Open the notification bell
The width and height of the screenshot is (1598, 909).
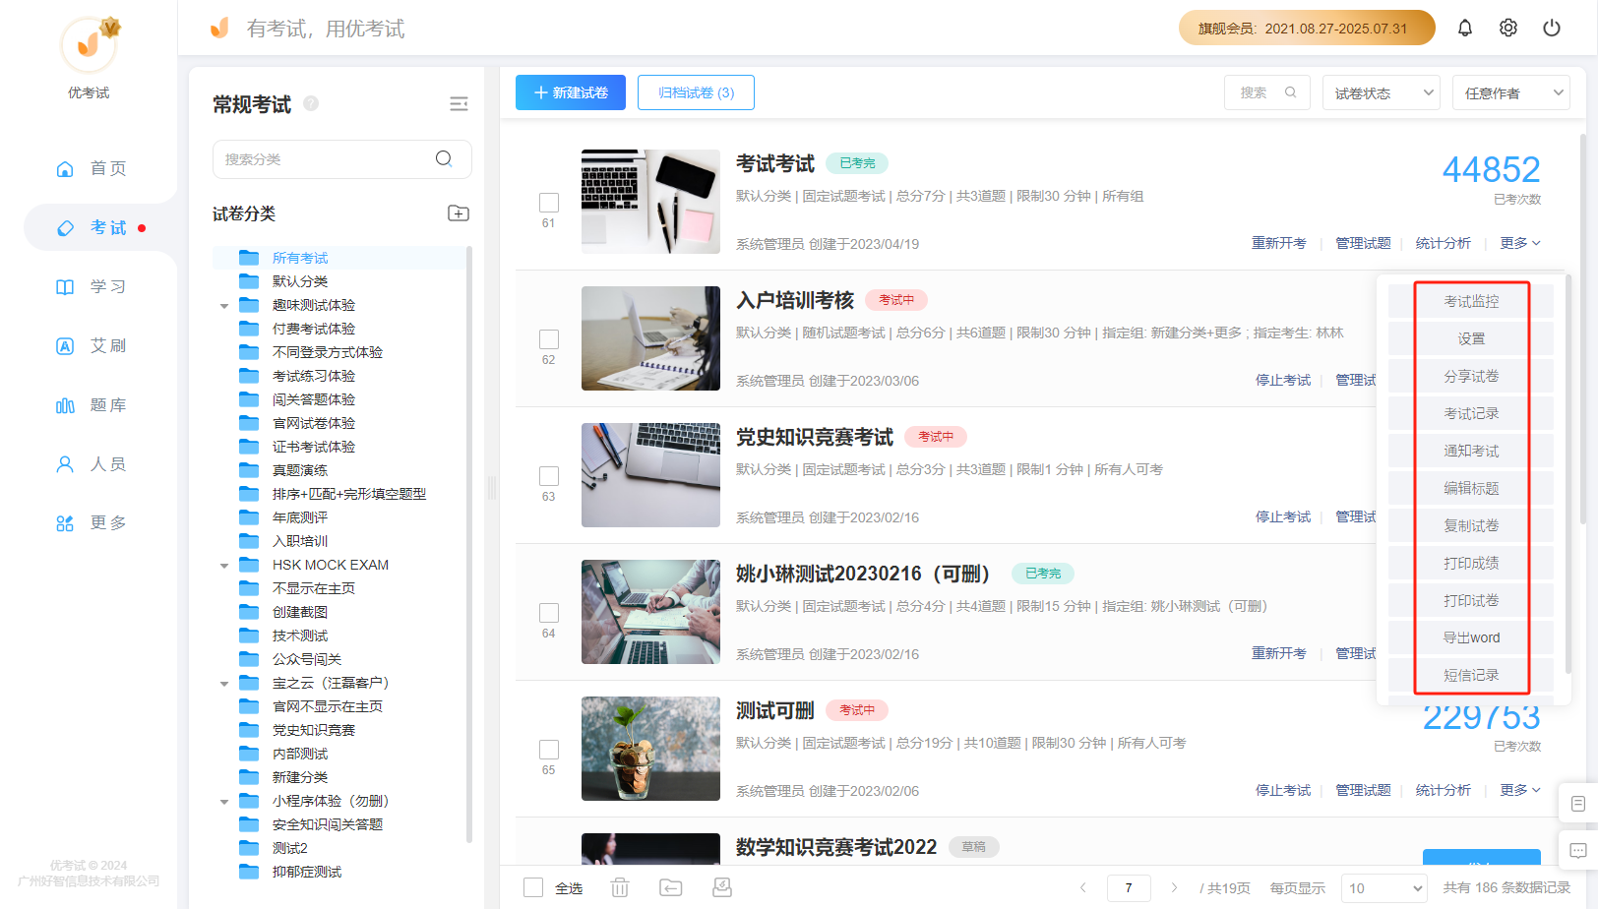pos(1465,28)
